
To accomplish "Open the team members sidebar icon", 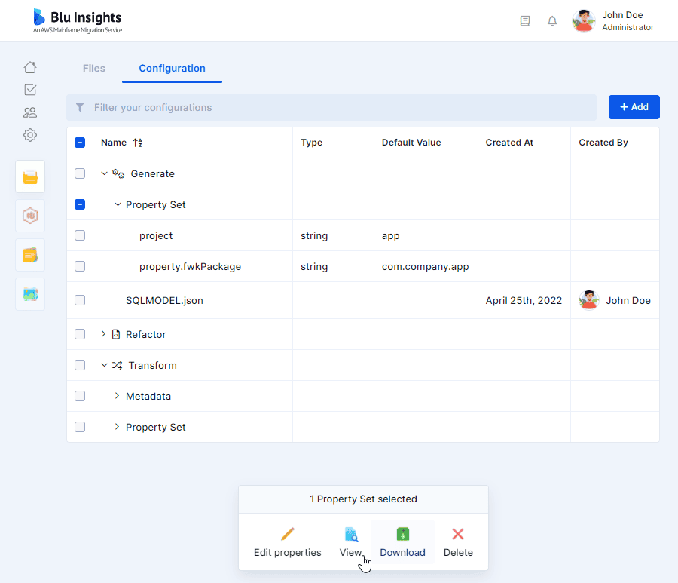I will 30,112.
